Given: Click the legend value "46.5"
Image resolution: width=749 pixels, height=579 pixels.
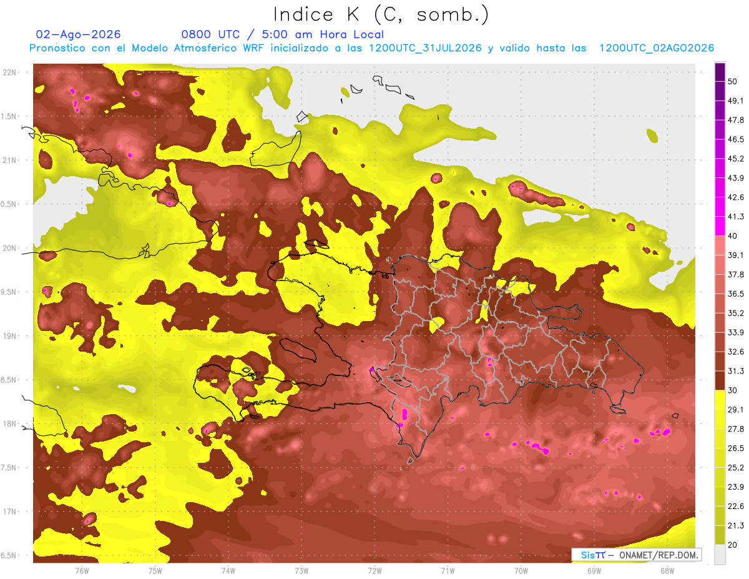Looking at the screenshot, I should point(735,139).
